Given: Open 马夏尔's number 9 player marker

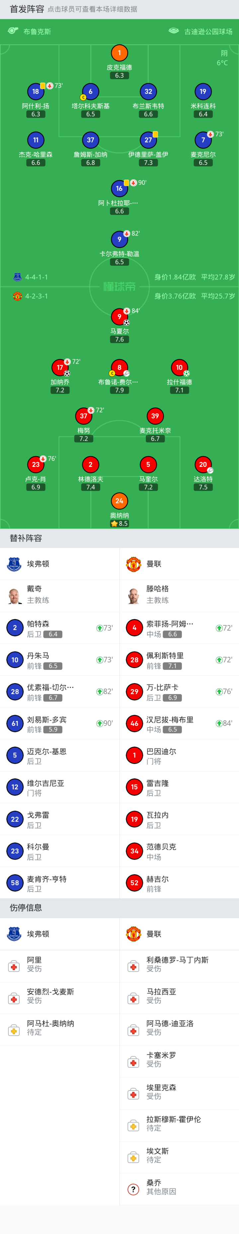Looking at the screenshot, I should (x=119, y=316).
